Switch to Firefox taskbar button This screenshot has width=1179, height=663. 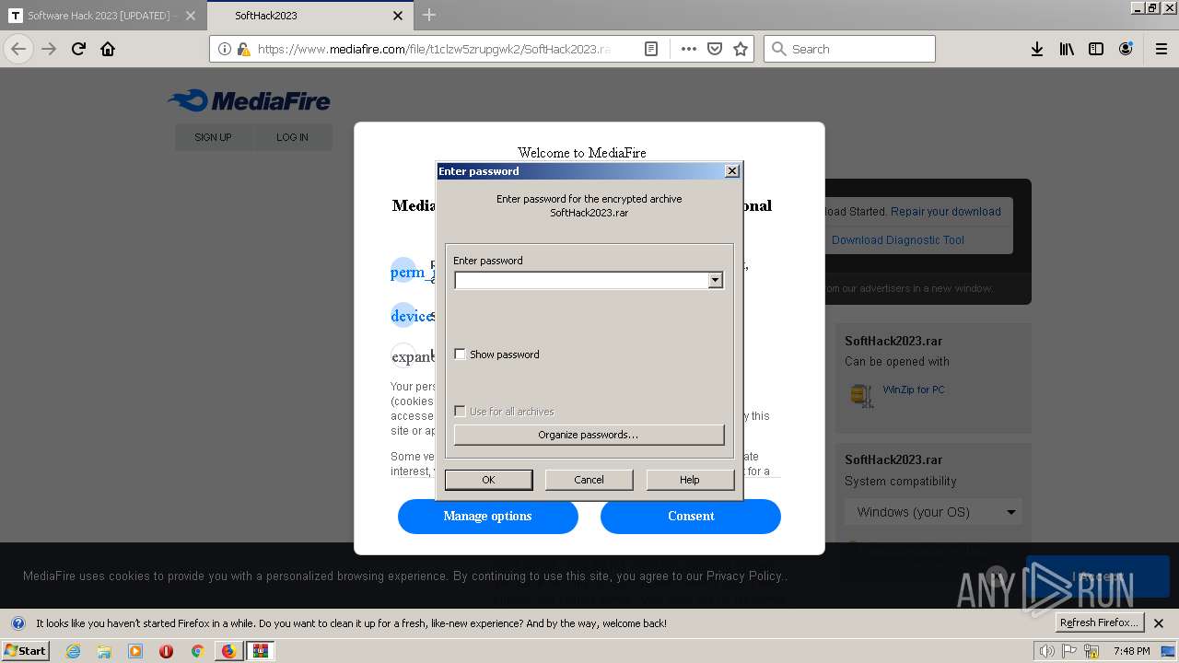coord(228,651)
